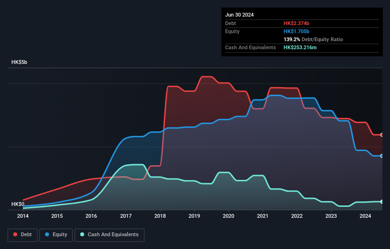Select the red Debt endpoint marker
The image size is (390, 249).
[x=382, y=135]
